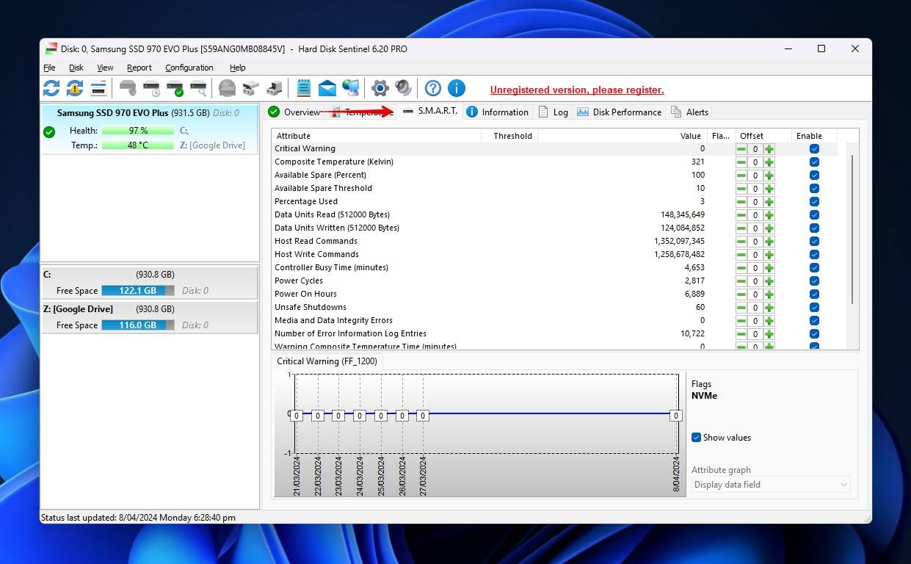Open the Attribute graph dropdown
Screen dimensions: 911x564
click(x=771, y=485)
